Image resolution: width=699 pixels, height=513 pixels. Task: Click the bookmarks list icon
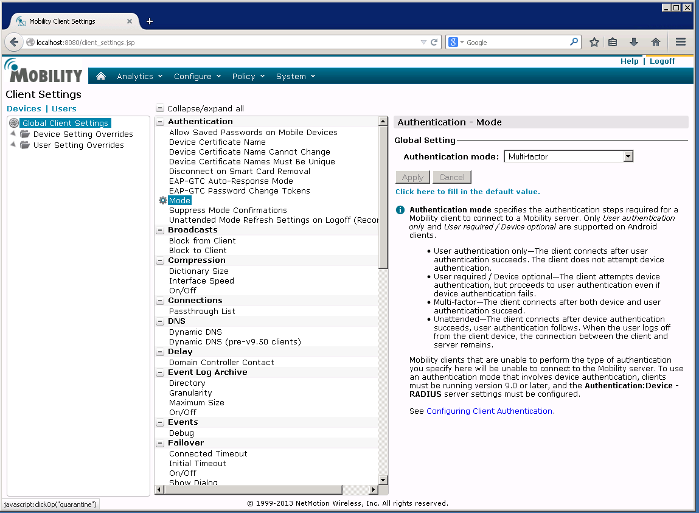coord(613,43)
